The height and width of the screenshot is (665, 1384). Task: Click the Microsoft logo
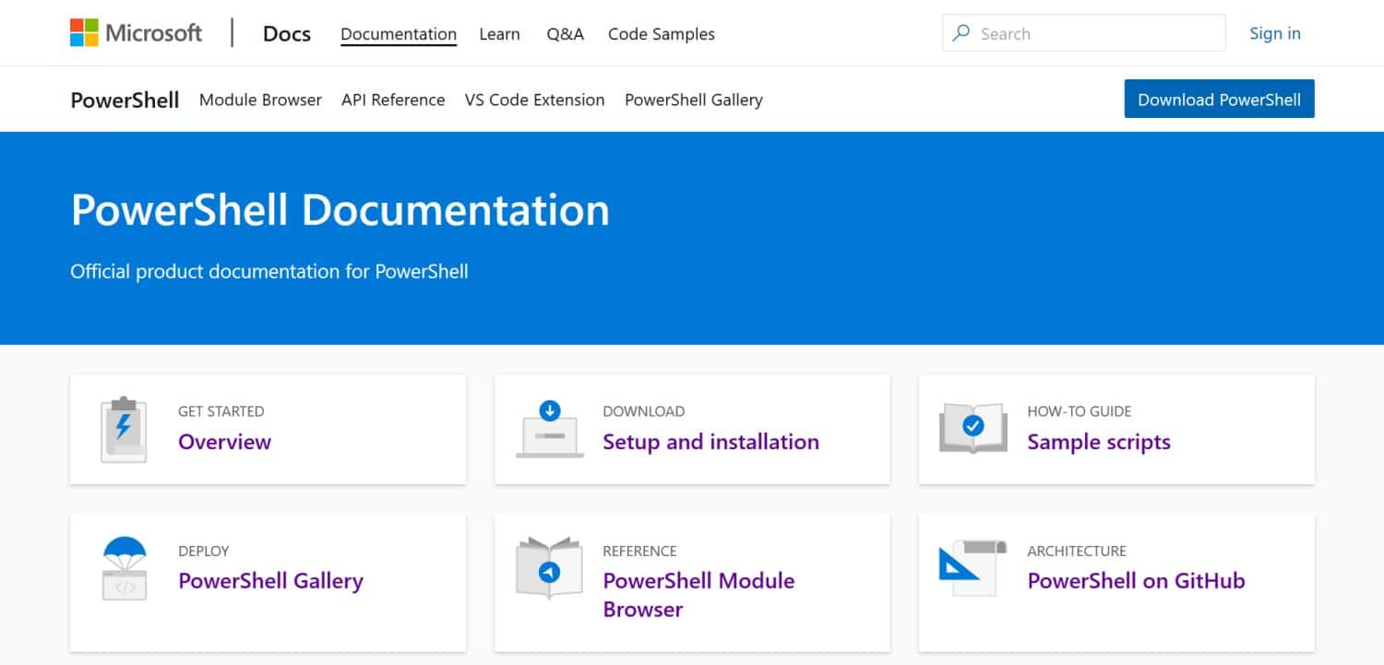click(136, 33)
